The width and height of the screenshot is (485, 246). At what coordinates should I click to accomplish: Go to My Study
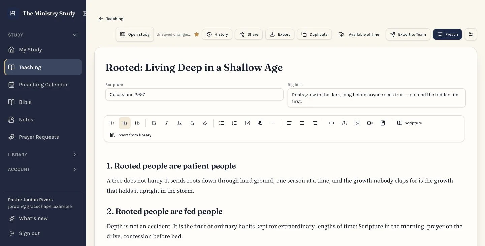coord(43,50)
